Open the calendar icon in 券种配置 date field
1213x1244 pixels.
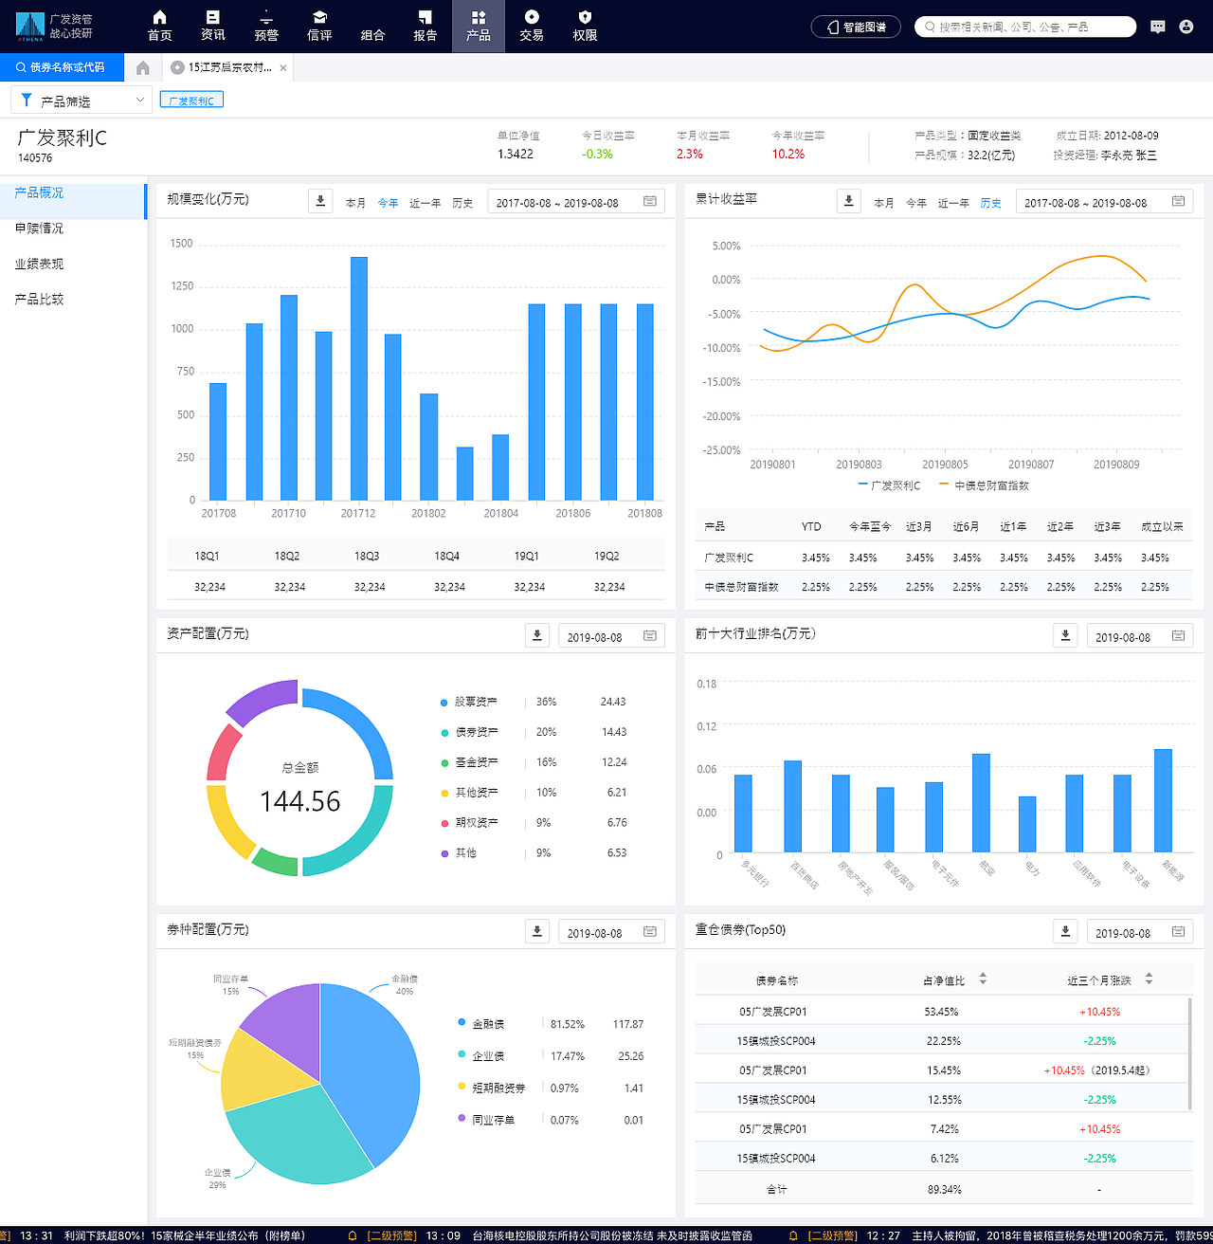click(650, 931)
